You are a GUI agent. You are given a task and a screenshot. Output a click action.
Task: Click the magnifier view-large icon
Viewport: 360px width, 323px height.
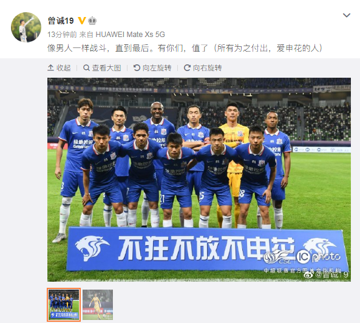coord(86,68)
